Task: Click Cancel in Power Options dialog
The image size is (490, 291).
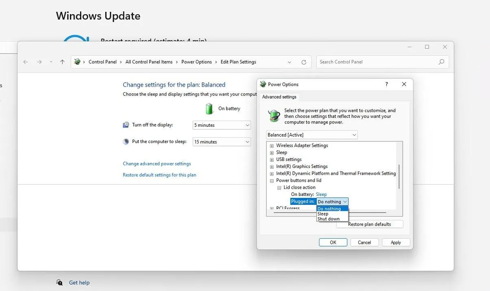Action: (364, 242)
